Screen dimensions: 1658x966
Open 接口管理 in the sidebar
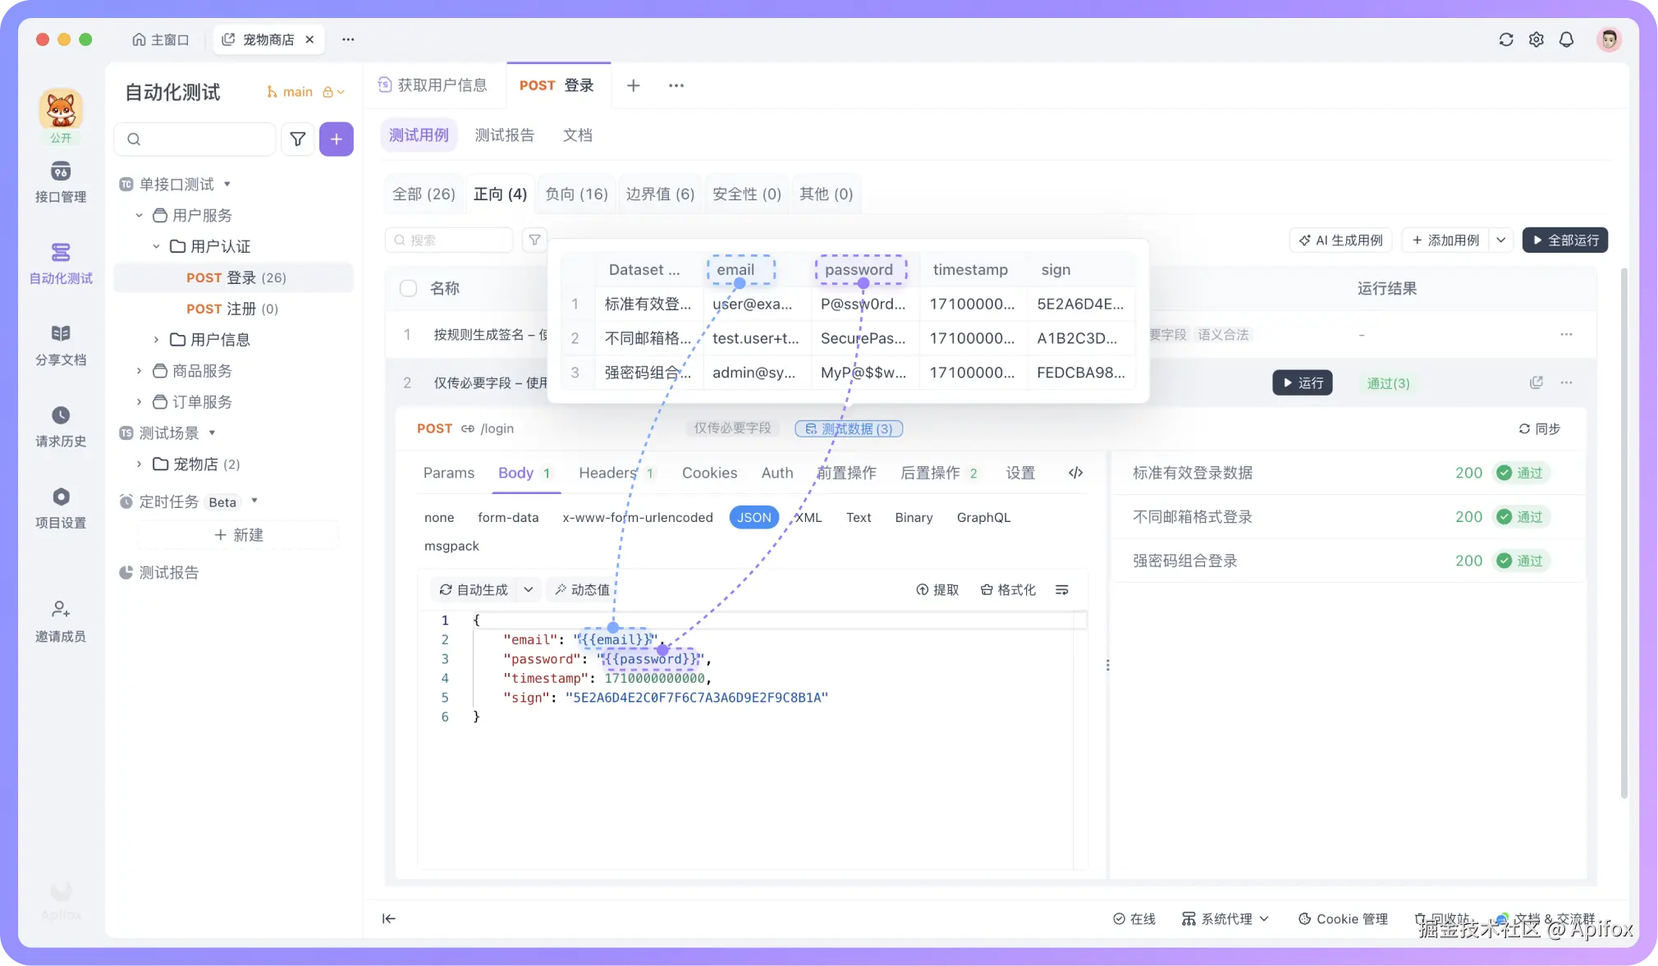[x=61, y=181]
